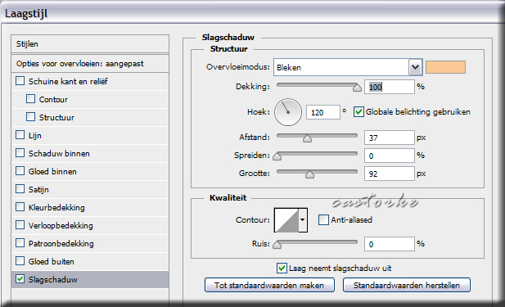Click the Afstand slider handle
Image resolution: width=505 pixels, height=307 pixels.
307,138
